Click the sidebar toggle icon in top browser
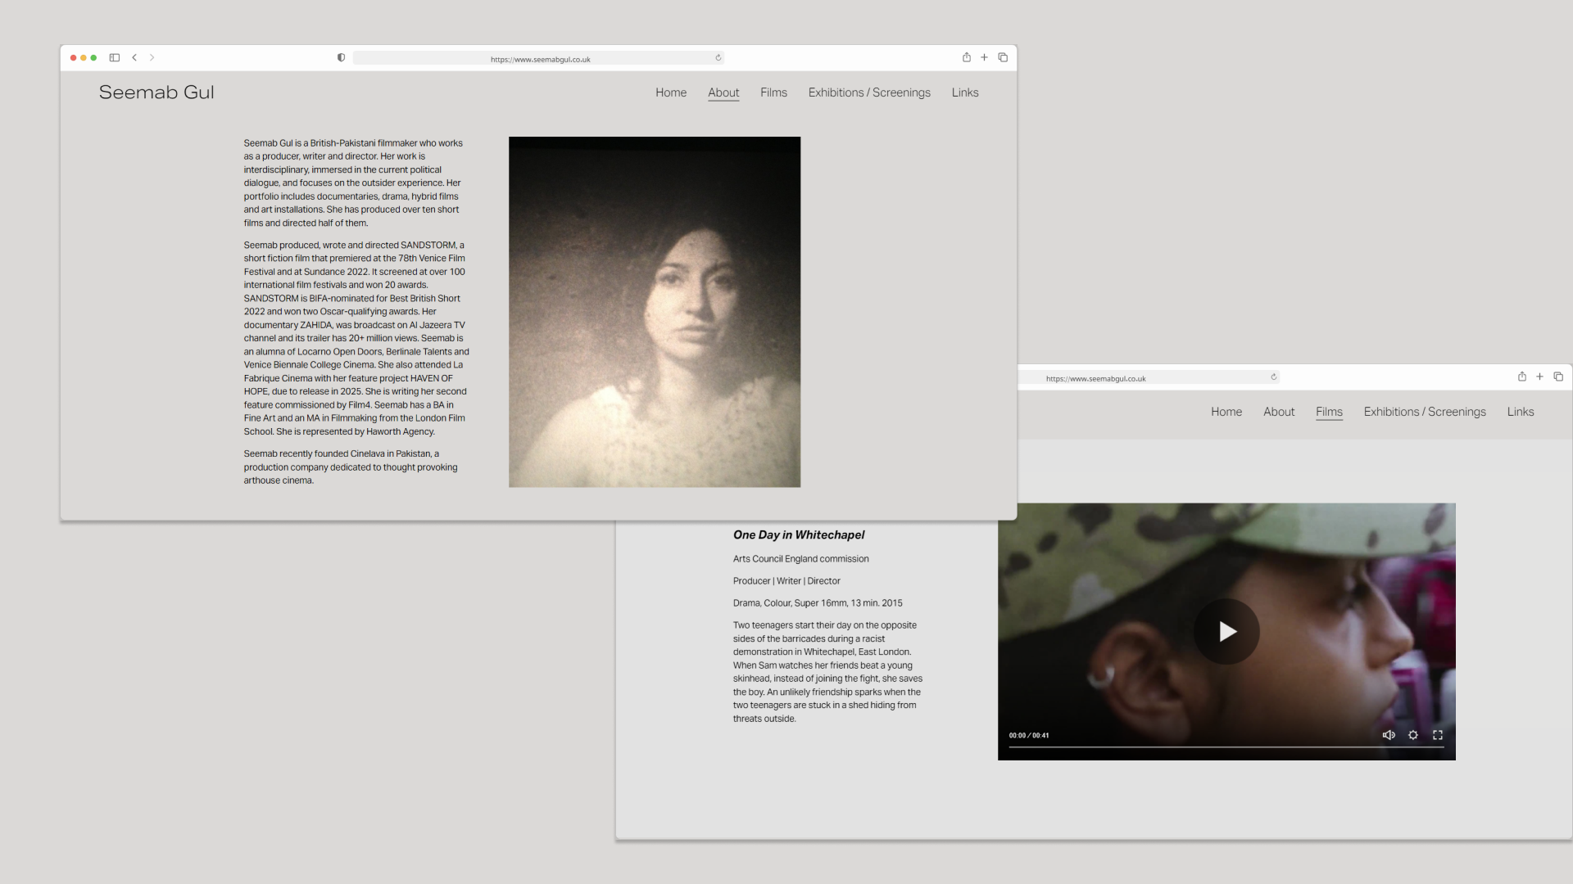Image resolution: width=1573 pixels, height=884 pixels. (115, 57)
